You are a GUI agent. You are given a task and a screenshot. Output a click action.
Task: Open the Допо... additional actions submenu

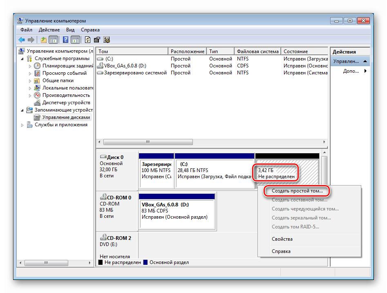[x=350, y=71]
